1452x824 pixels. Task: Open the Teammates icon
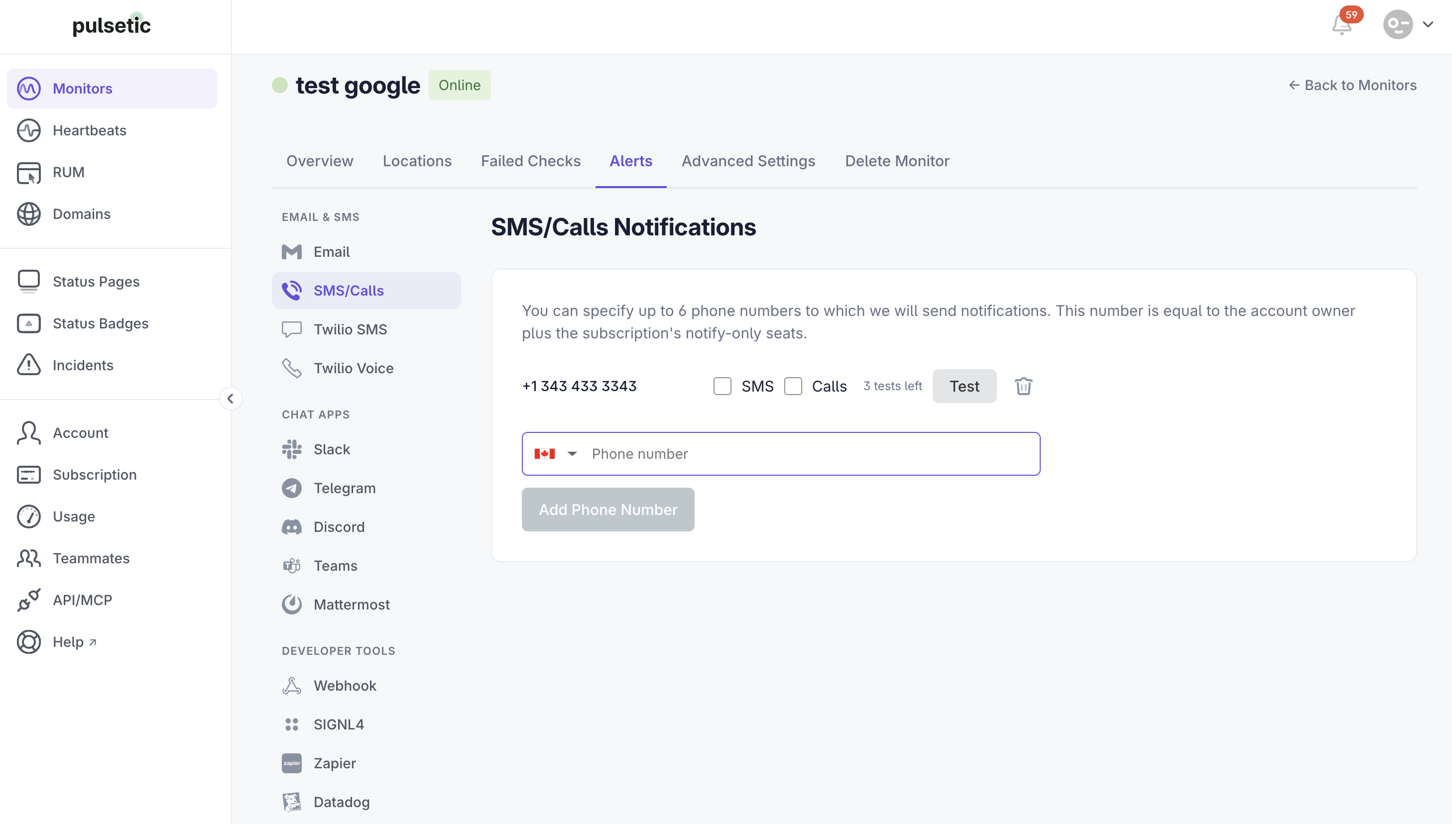[29, 558]
